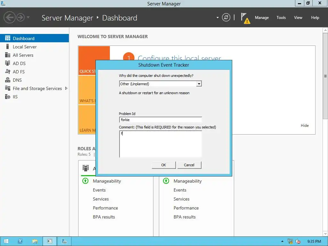This screenshot has width=328, height=246.
Task: Click scrollbar up arrow
Action: pos(325,30)
